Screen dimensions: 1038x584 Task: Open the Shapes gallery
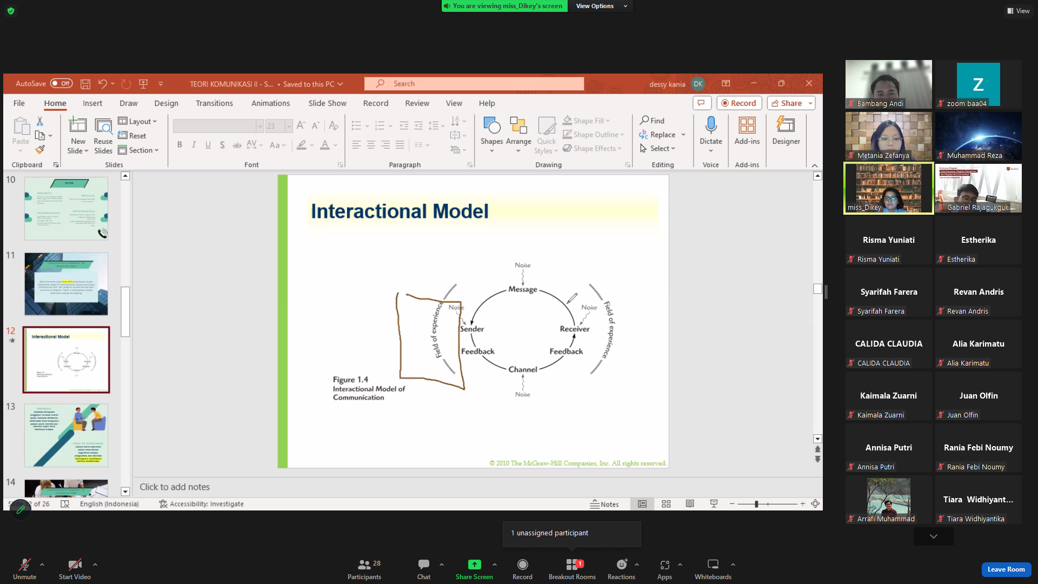tap(492, 135)
